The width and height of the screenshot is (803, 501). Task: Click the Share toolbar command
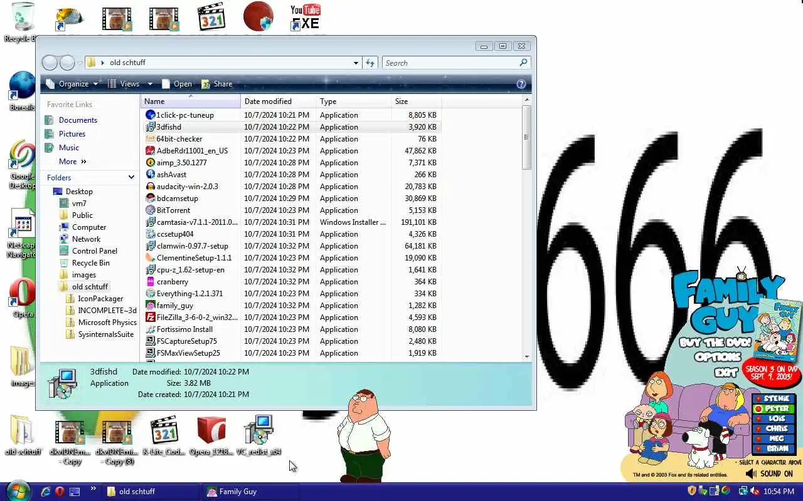tap(217, 84)
